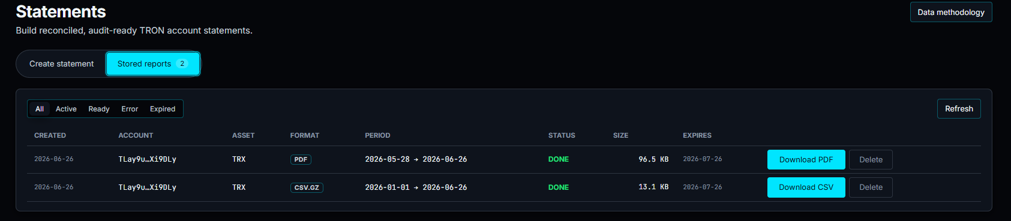Image resolution: width=1011 pixels, height=221 pixels.
Task: Filter reports by Active status
Action: point(66,109)
